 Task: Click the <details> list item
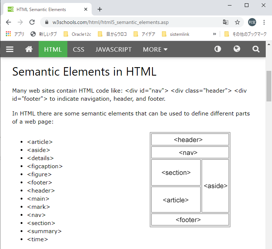[x=40, y=158]
